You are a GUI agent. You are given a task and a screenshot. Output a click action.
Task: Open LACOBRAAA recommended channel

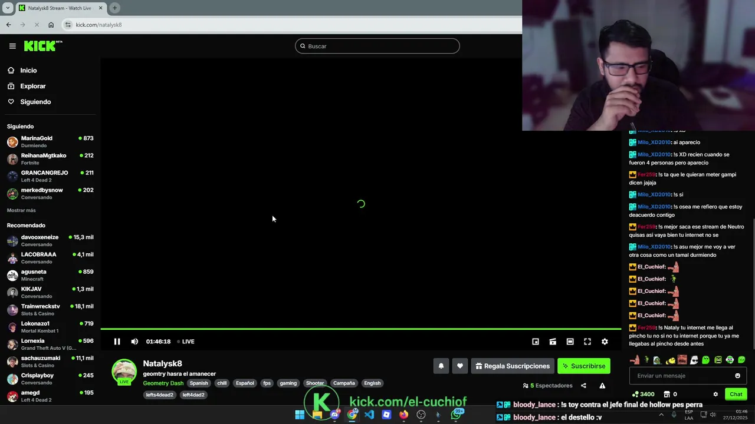50,258
